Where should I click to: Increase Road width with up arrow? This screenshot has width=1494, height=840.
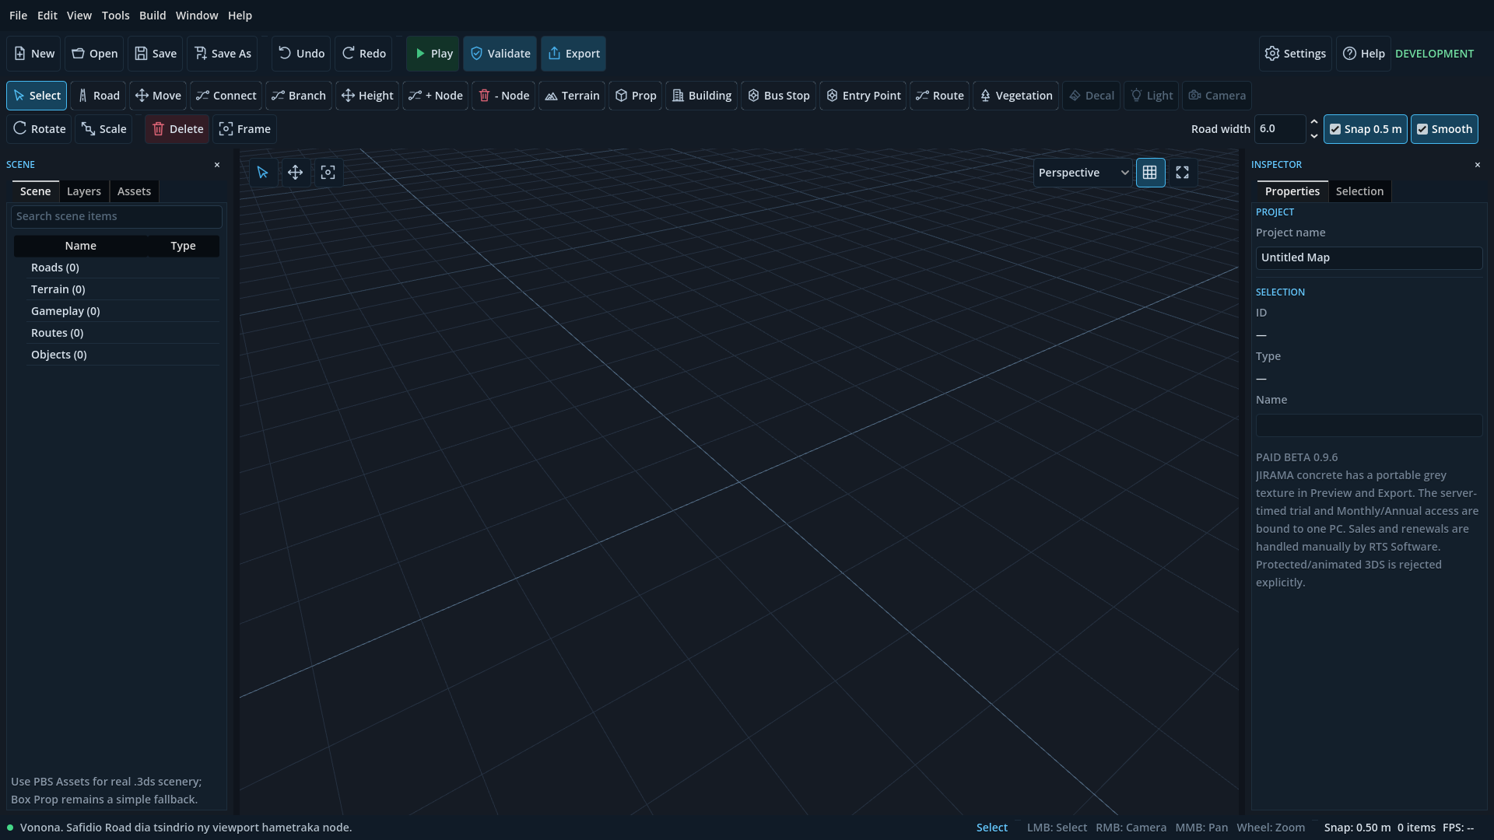[1314, 122]
